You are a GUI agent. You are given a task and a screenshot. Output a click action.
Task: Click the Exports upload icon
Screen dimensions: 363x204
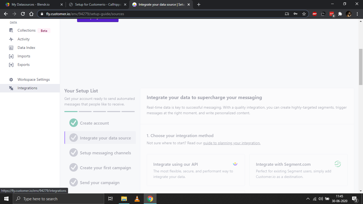(11, 65)
